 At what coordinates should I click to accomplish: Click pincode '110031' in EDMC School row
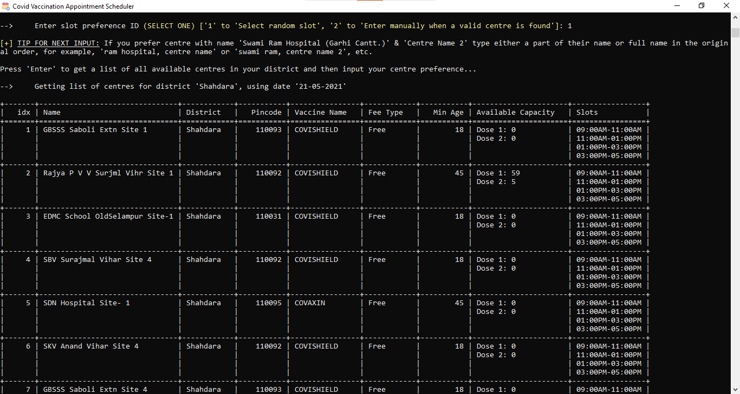click(269, 216)
